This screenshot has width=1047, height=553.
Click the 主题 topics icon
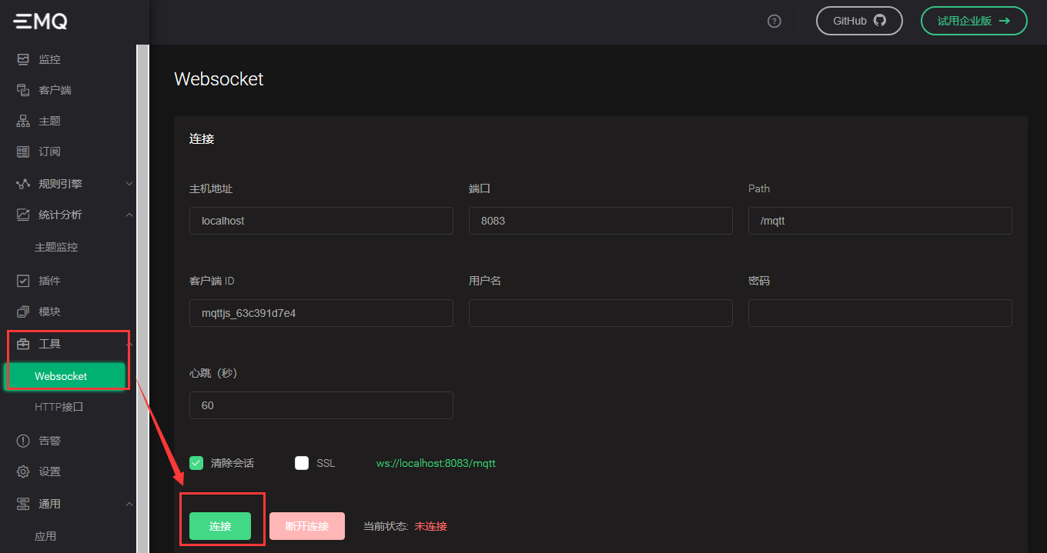[x=23, y=120]
